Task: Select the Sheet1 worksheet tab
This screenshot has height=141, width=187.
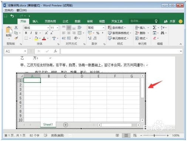Action: click(x=48, y=124)
